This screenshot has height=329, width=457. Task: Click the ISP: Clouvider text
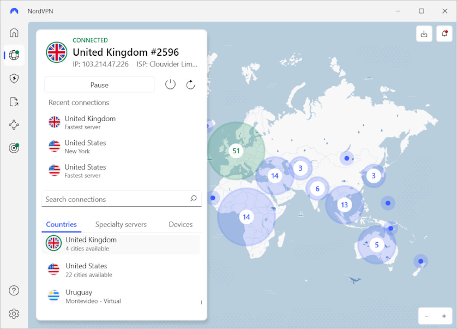(167, 64)
